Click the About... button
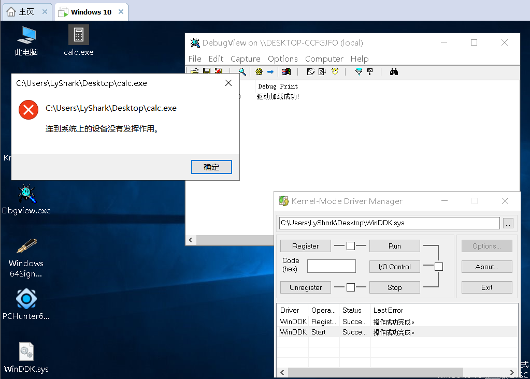The height and width of the screenshot is (379, 530). click(486, 267)
